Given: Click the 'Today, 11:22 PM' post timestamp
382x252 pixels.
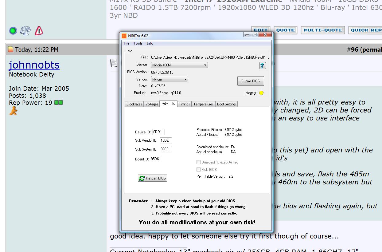Looking at the screenshot, I should pos(37,49).
